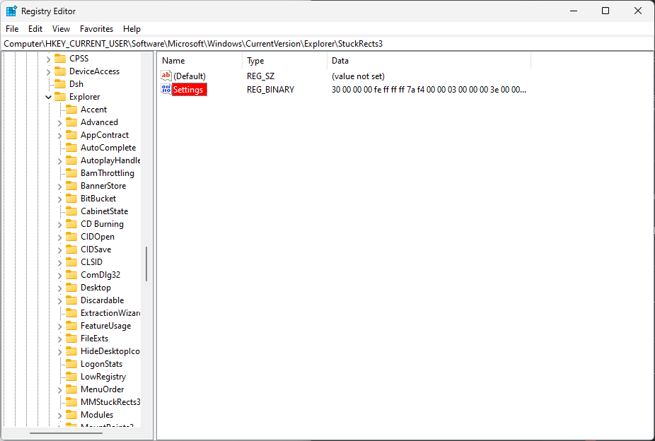
Task: Select the MMStuckRects3 key
Action: [110, 402]
